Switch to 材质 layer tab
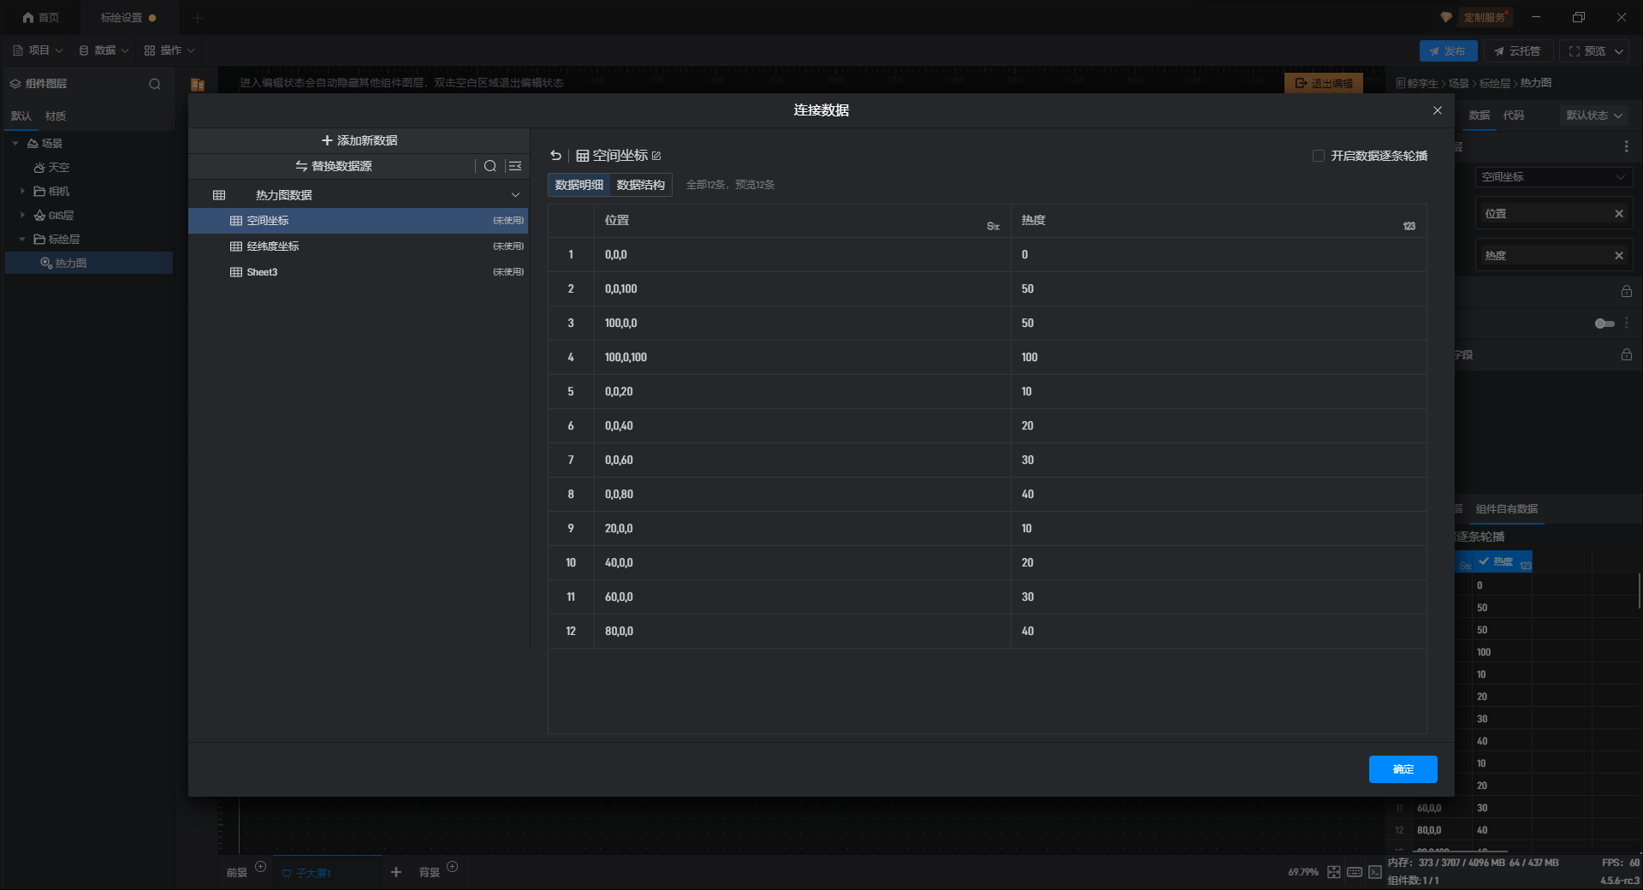 point(56,116)
